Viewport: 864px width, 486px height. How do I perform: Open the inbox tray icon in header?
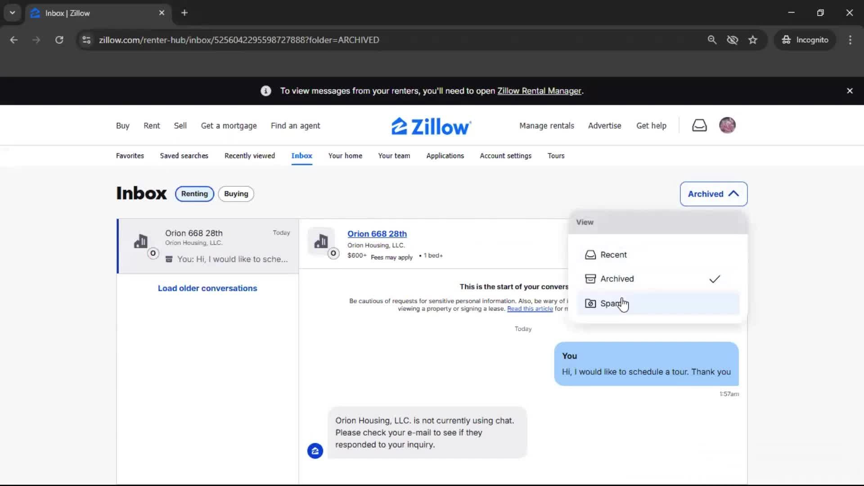pos(699,126)
